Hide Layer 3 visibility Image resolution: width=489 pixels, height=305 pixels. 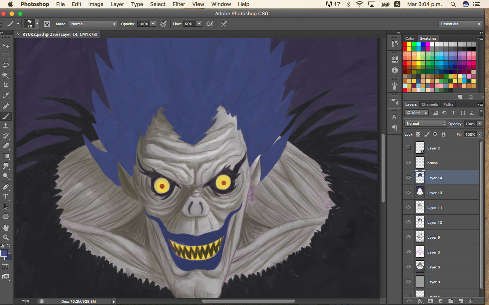pos(408,252)
